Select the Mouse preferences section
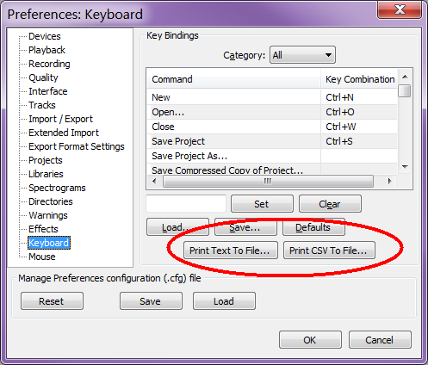 pyautogui.click(x=42, y=257)
